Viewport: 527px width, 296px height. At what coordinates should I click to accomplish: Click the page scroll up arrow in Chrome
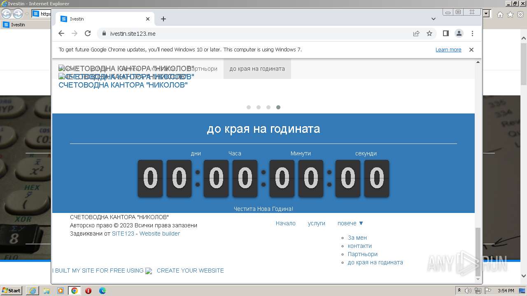click(478, 62)
